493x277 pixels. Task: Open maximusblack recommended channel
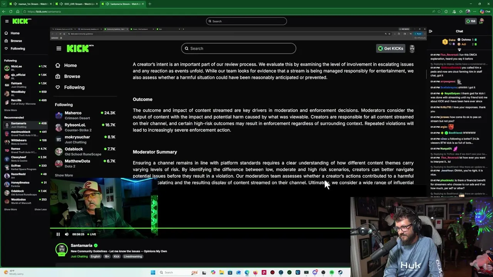[x=25, y=133]
